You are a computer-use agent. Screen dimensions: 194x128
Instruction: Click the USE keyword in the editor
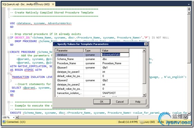pos(12,23)
